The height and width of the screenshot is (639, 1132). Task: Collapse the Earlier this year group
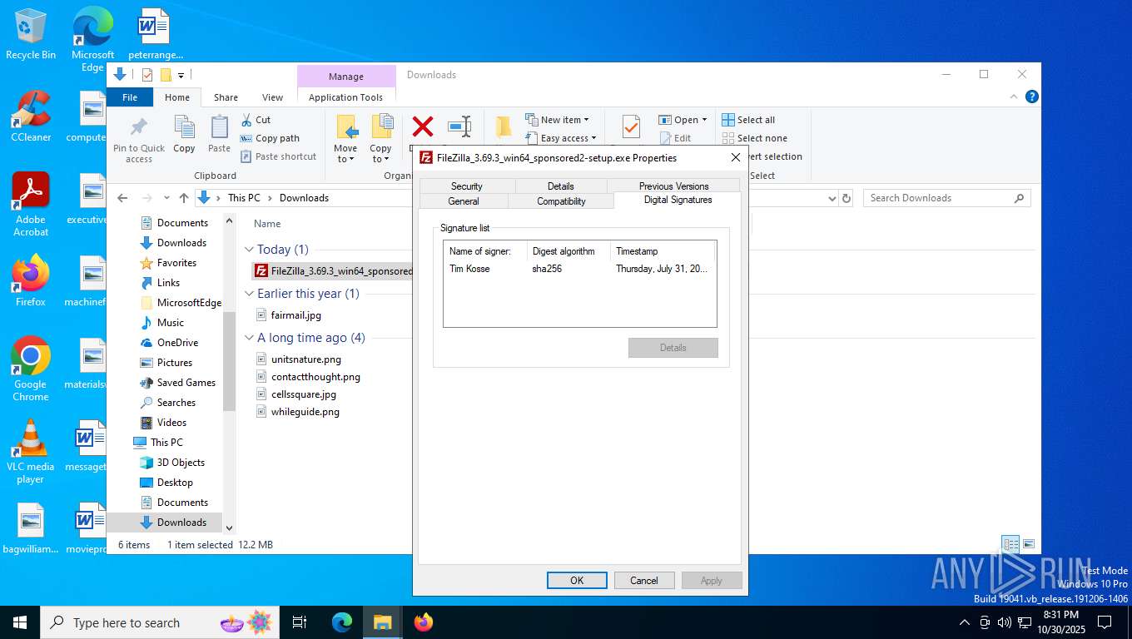tap(250, 294)
